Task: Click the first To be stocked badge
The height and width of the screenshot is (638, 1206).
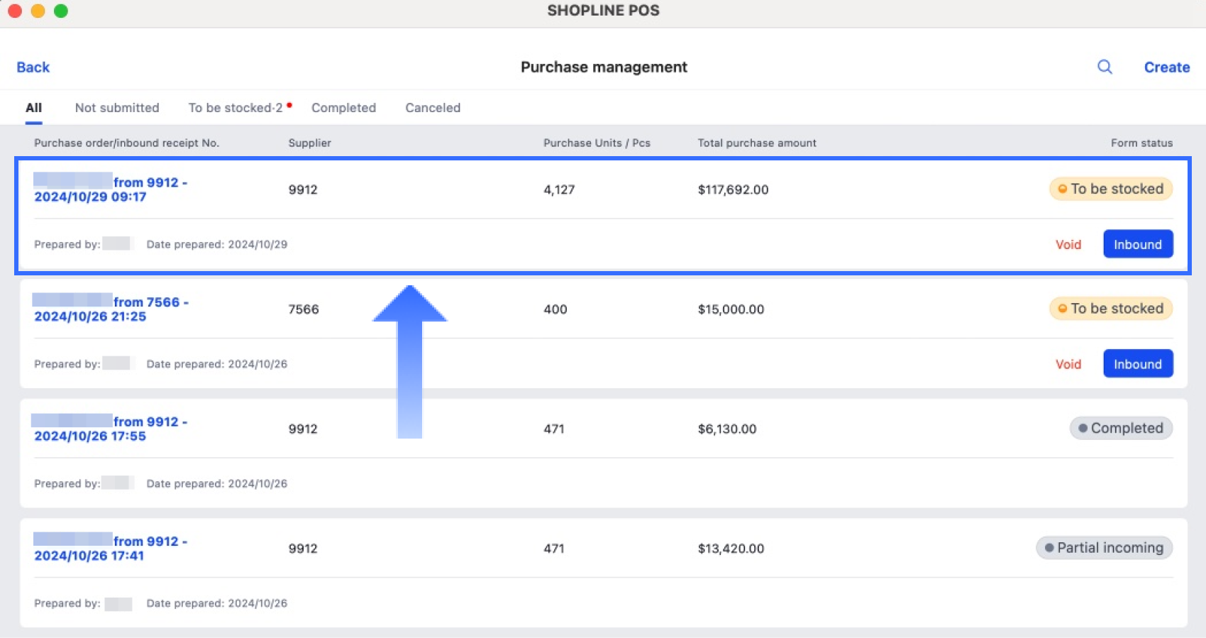Action: pyautogui.click(x=1110, y=189)
